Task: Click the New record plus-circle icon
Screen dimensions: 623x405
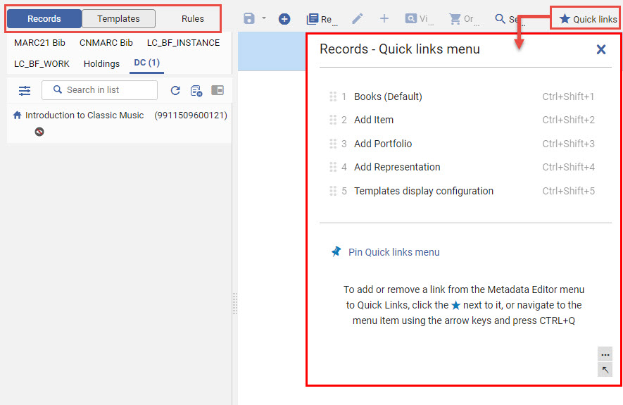Action: [284, 19]
